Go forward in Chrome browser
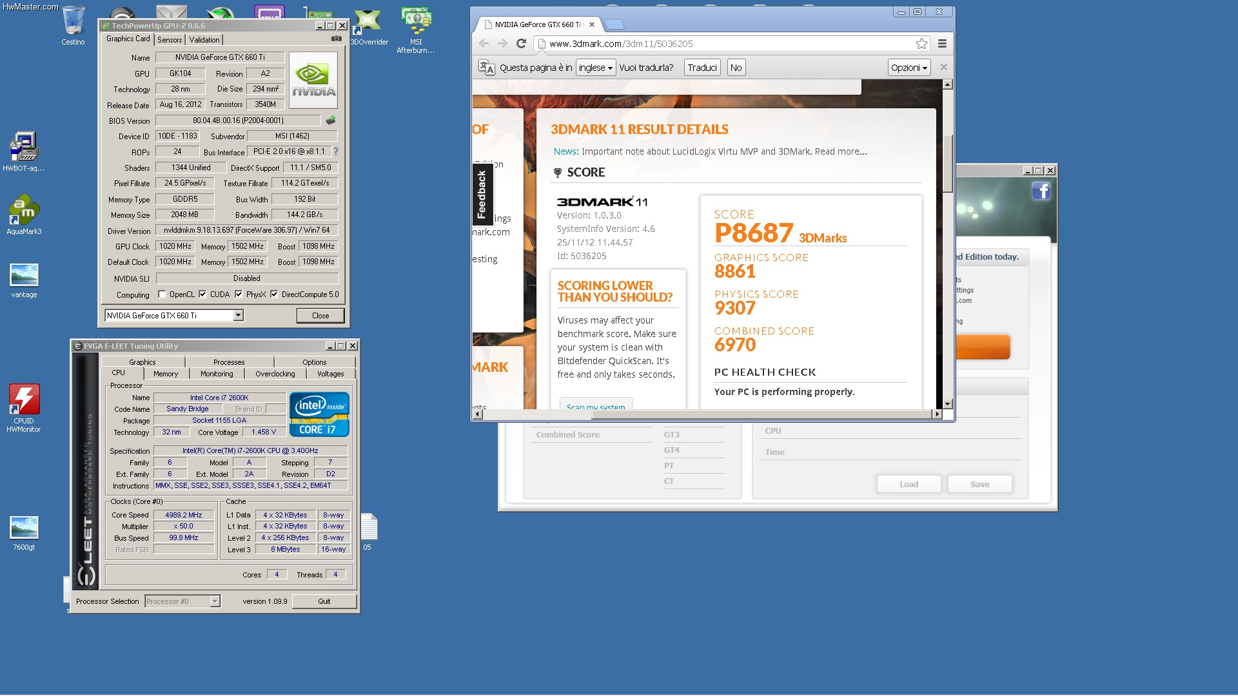Viewport: 1238px width, 696px height. 502,44
